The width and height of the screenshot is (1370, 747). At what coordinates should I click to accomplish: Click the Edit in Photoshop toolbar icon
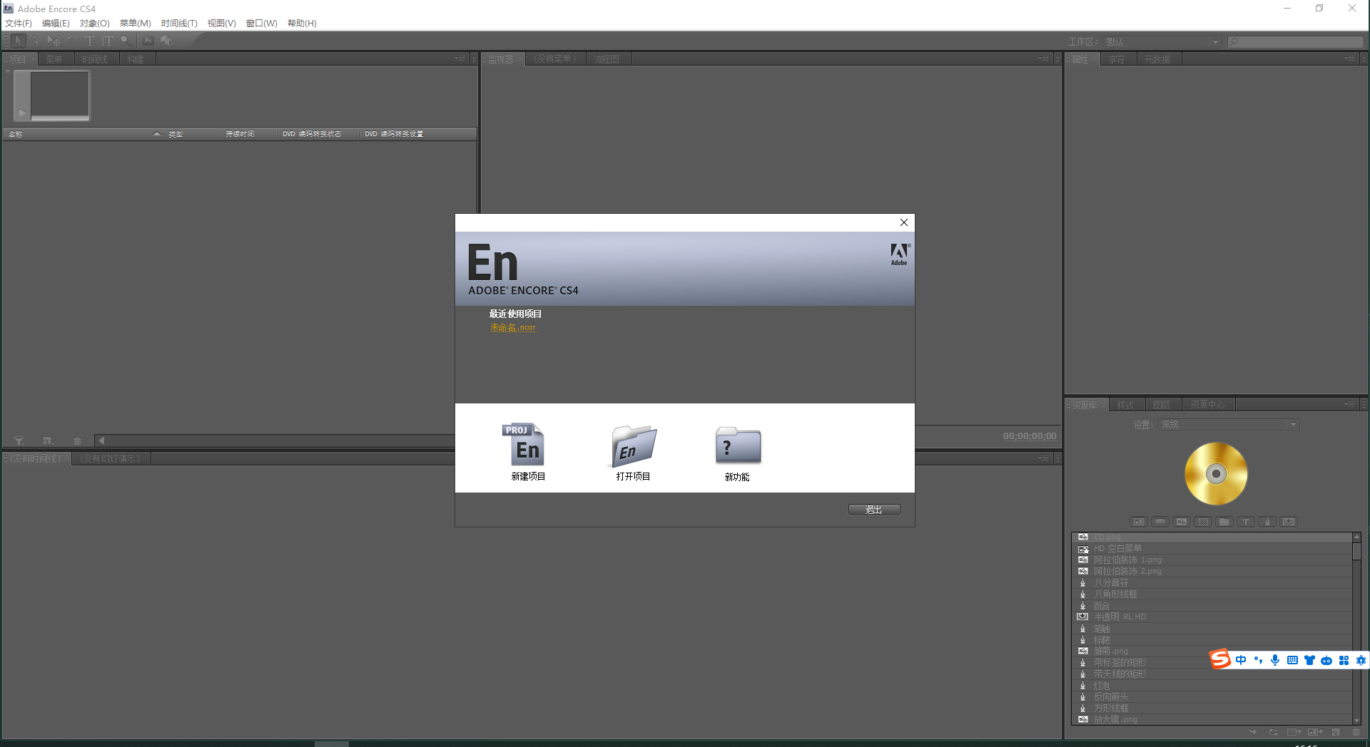click(x=148, y=41)
